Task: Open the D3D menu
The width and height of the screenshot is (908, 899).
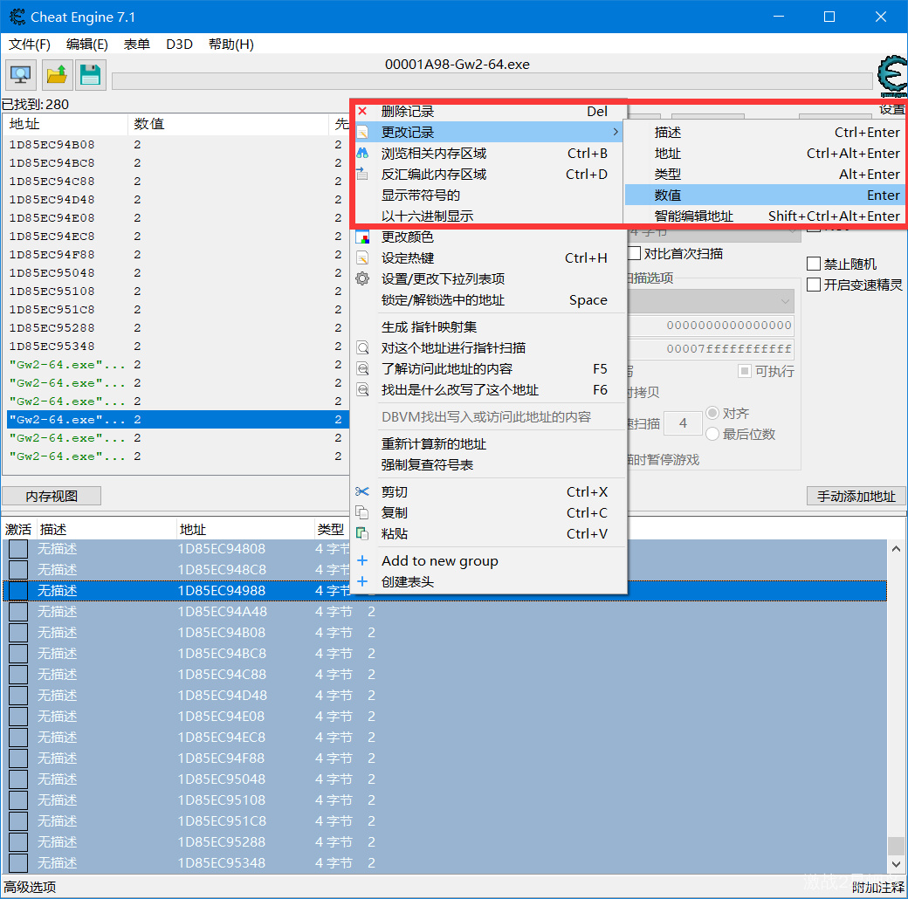Action: pyautogui.click(x=179, y=44)
